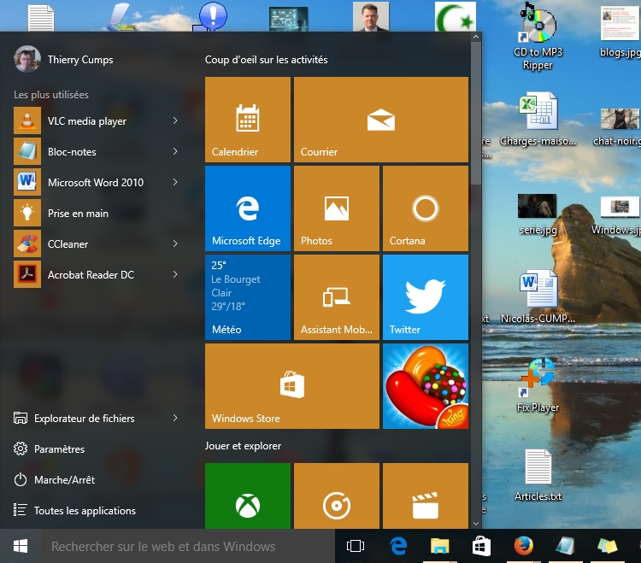This screenshot has width=641, height=563.
Task: Click the 'Jouer et explorer' group title
Action: 243,446
